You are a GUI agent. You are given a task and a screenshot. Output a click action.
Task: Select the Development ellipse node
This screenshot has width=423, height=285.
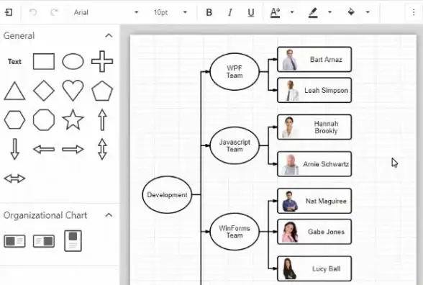pos(167,194)
